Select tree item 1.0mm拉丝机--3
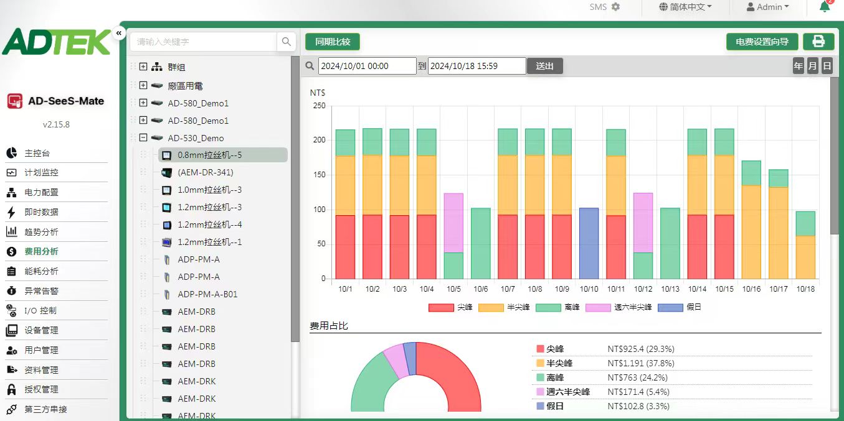 210,190
